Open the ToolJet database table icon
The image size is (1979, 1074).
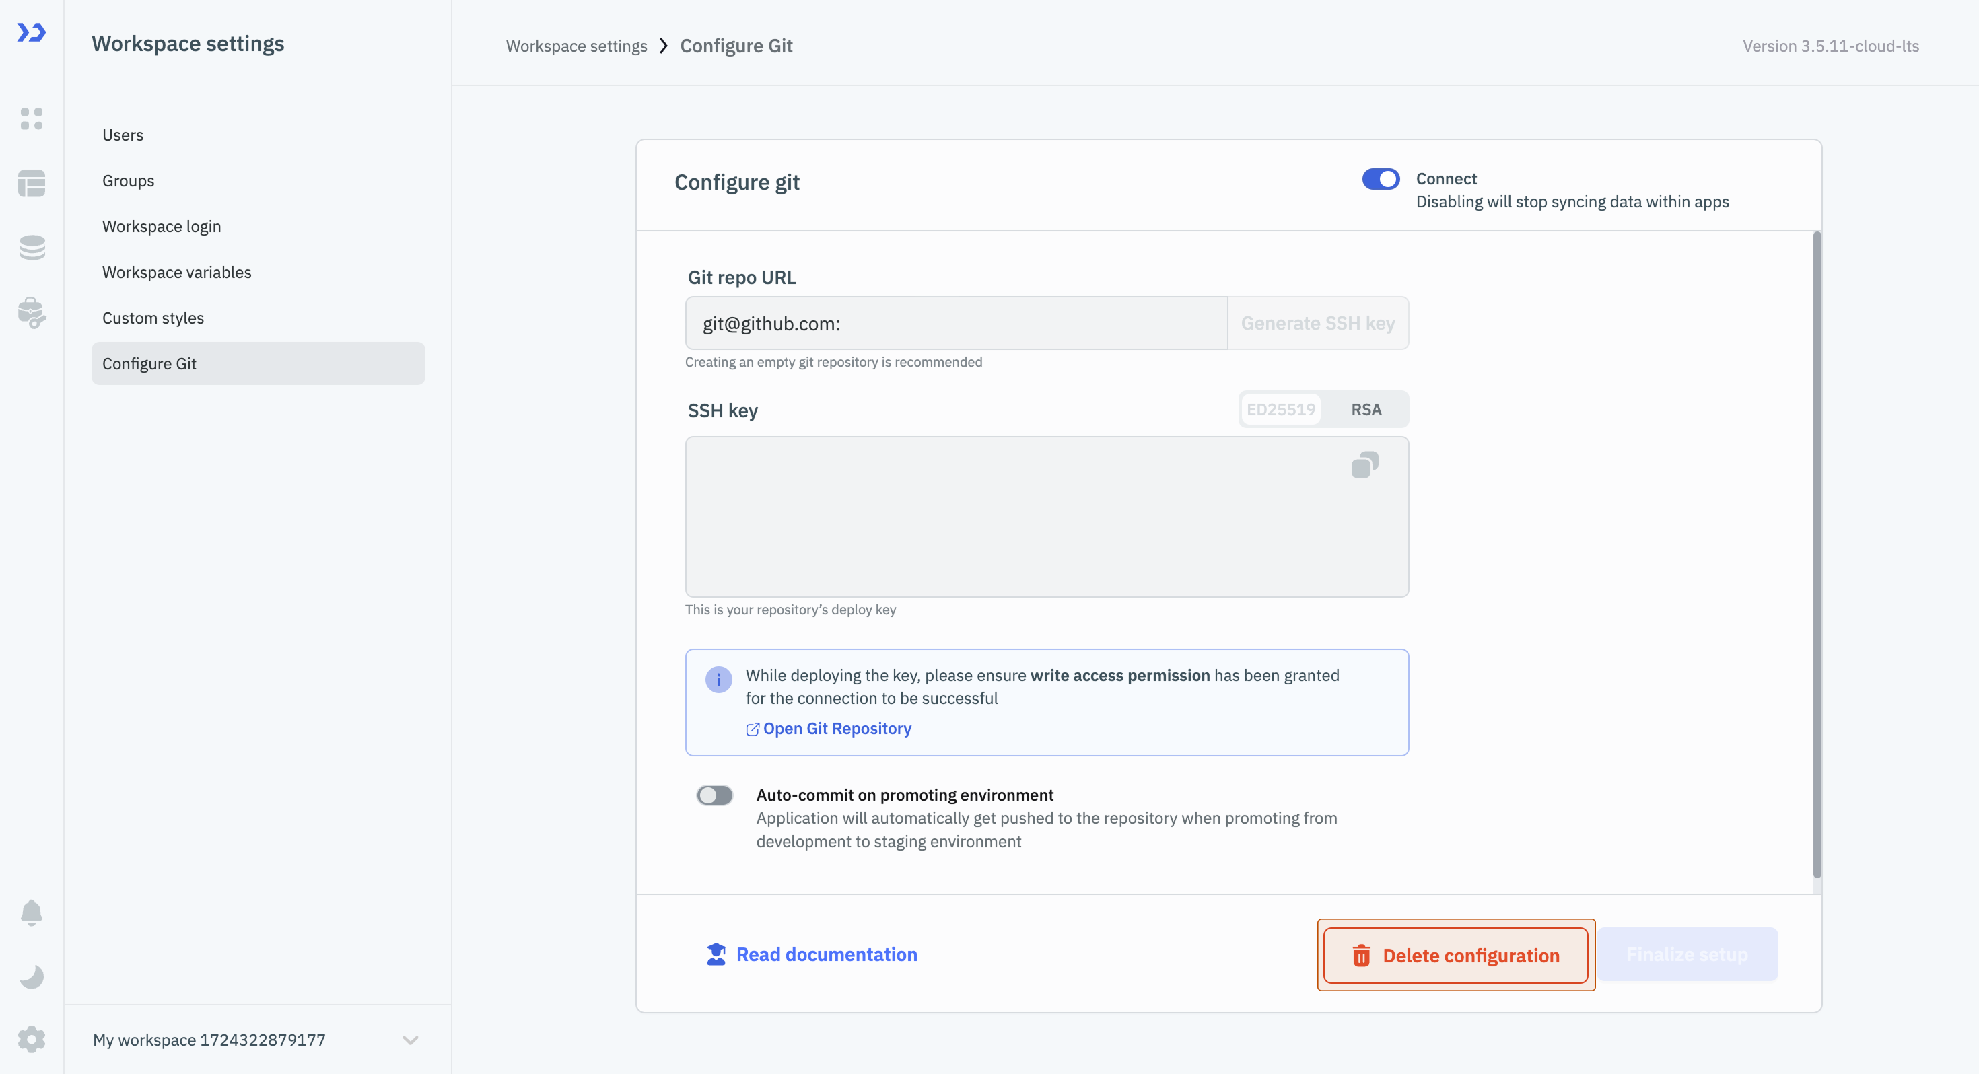(32, 184)
